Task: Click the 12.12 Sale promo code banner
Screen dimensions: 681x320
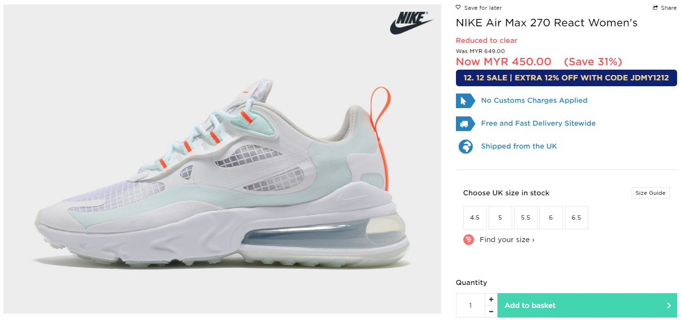Action: click(x=566, y=78)
